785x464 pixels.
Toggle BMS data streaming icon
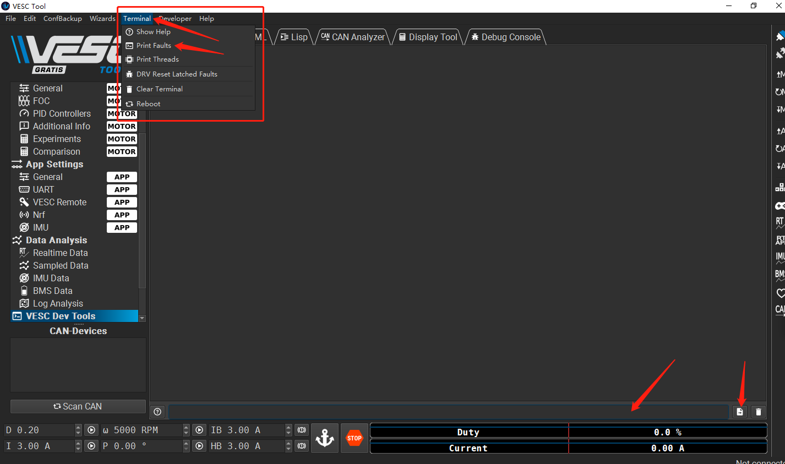[x=780, y=275]
